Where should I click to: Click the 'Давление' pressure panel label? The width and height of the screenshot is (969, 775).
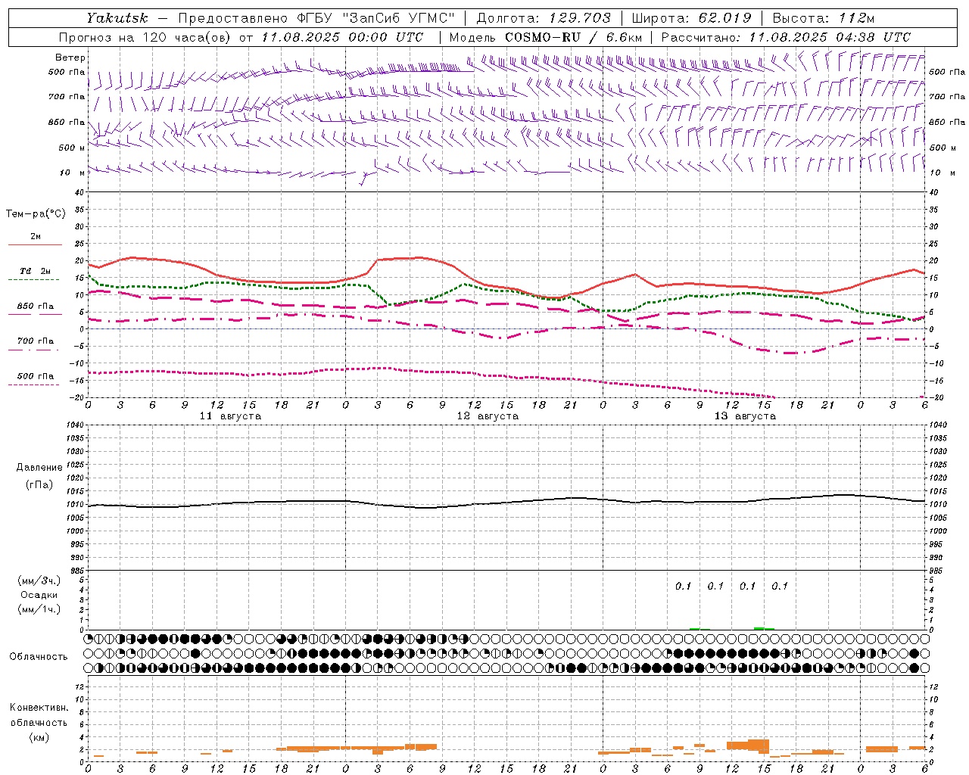pos(39,468)
